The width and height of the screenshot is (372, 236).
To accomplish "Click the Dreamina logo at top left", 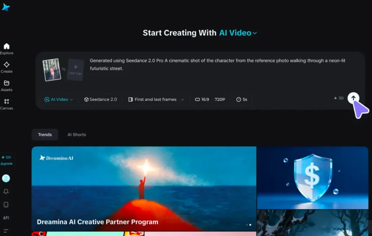I will pos(6,7).
